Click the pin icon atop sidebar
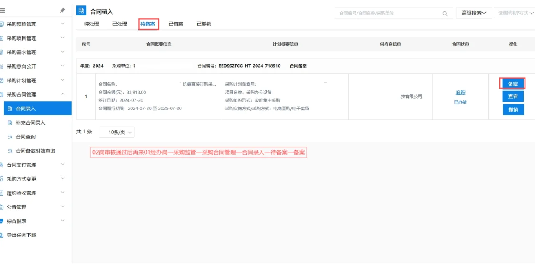This screenshot has height=267, width=535. (63, 10)
